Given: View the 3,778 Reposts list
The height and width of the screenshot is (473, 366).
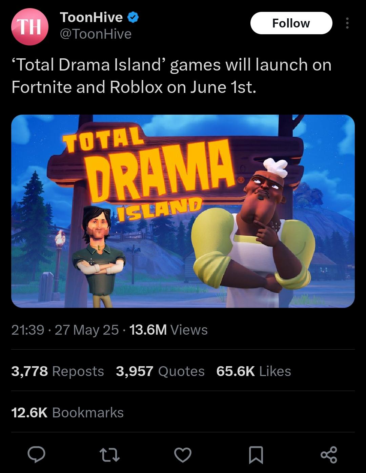Looking at the screenshot, I should pyautogui.click(x=58, y=371).
